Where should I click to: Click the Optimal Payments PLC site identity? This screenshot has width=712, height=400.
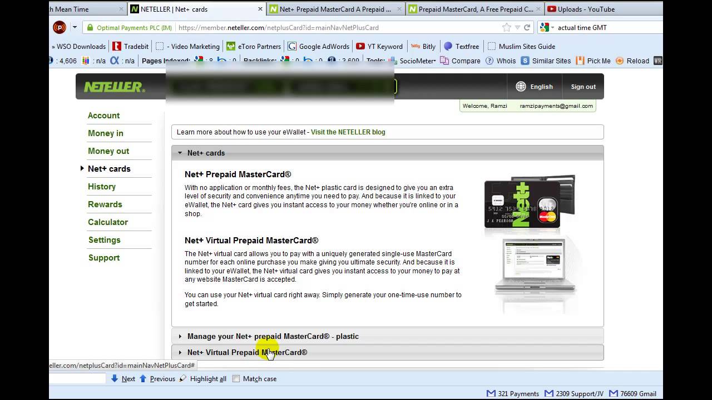coord(130,27)
